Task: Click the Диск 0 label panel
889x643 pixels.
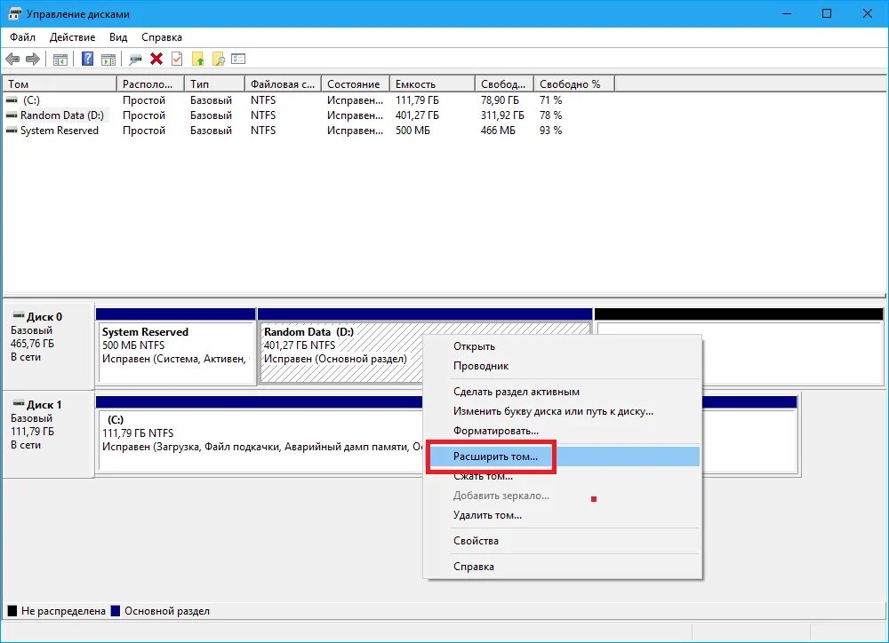Action: click(48, 346)
